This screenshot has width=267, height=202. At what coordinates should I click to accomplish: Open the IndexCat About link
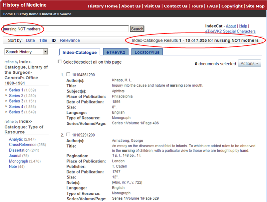tap(231, 26)
